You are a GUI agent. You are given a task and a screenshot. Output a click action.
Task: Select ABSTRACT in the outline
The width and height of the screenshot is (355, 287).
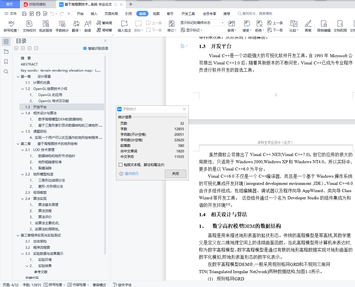pyautogui.click(x=29, y=64)
